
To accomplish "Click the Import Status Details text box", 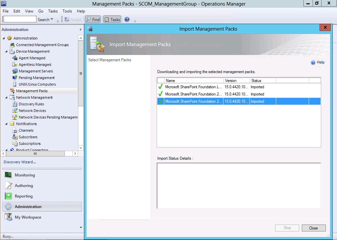I will [239, 186].
